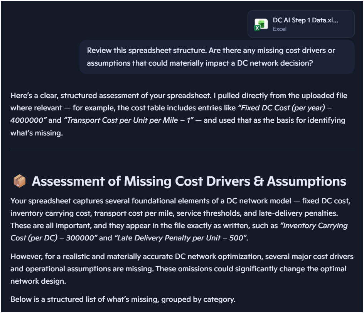Image resolution: width=364 pixels, height=313 pixels.
Task: Click the sentence 'Below is a structured list'
Action: (123, 299)
